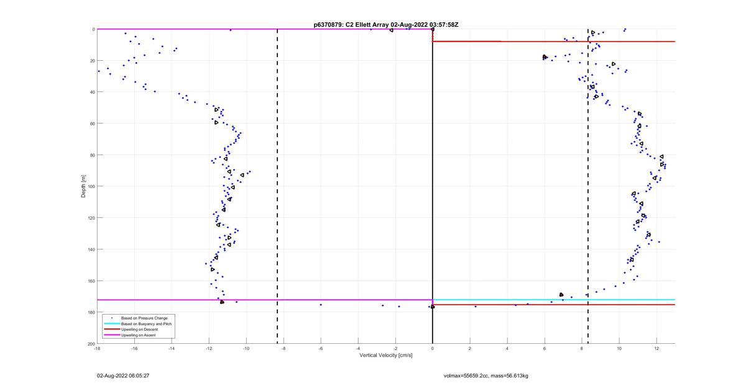
Task: Click the magenta horizontal line at the plot top
Action: click(264, 29)
